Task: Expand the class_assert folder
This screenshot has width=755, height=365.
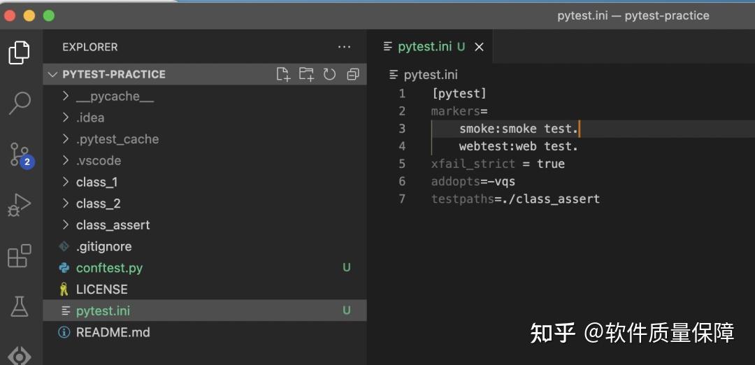Action: coord(113,225)
